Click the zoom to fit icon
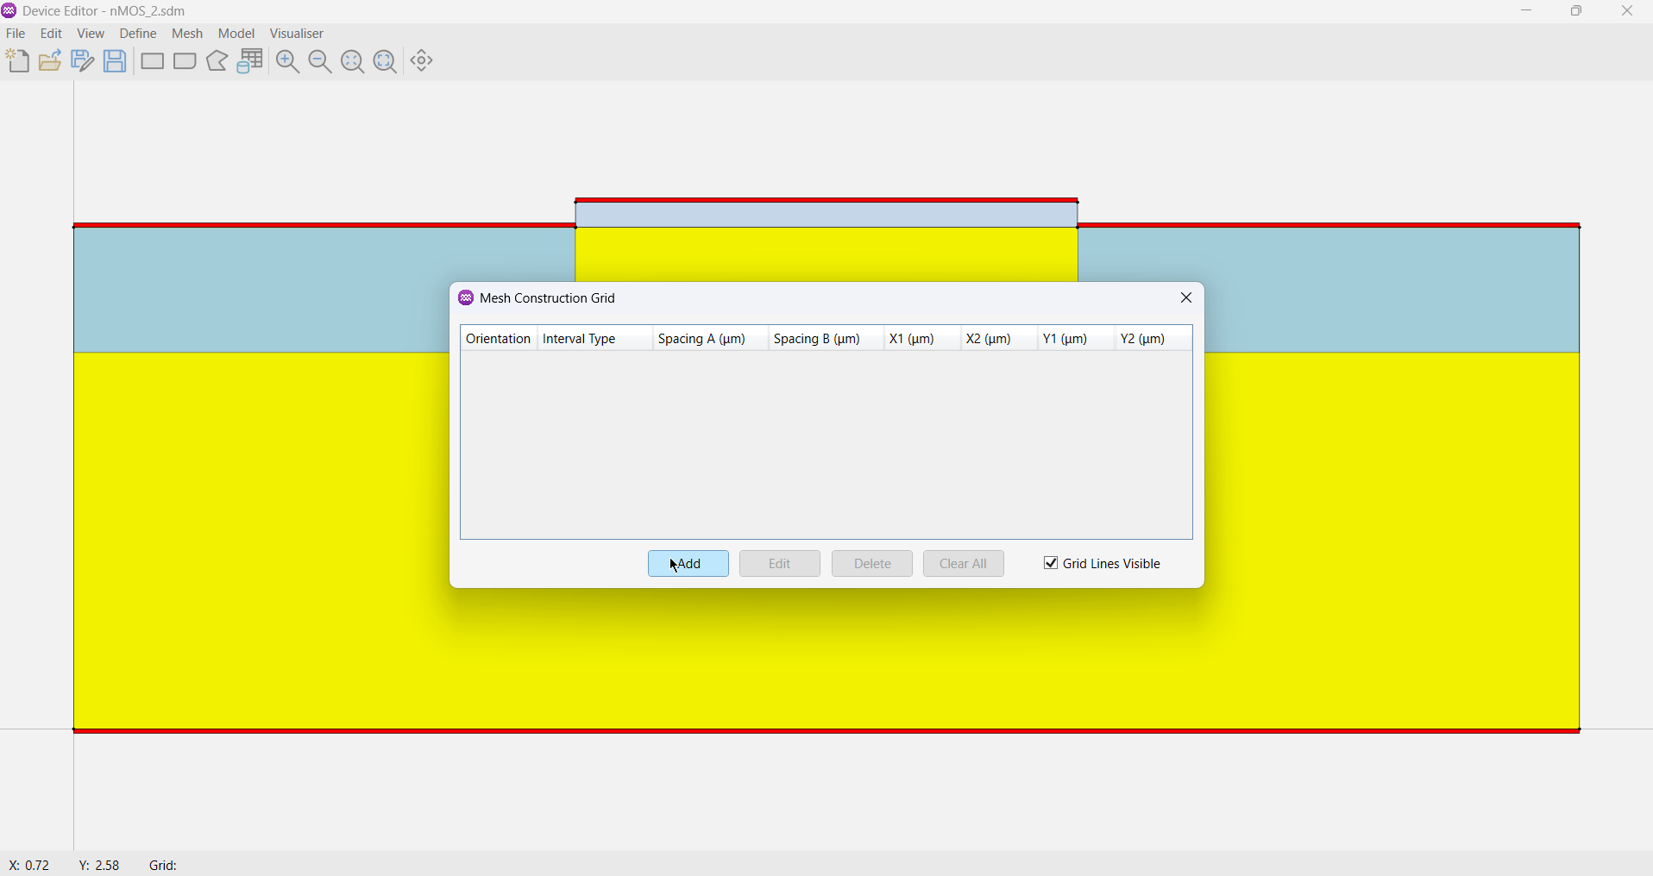Screen dimensions: 1653x876 (386, 61)
